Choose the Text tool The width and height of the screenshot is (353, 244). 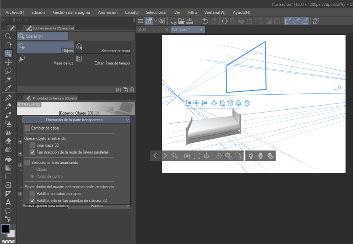8,202
